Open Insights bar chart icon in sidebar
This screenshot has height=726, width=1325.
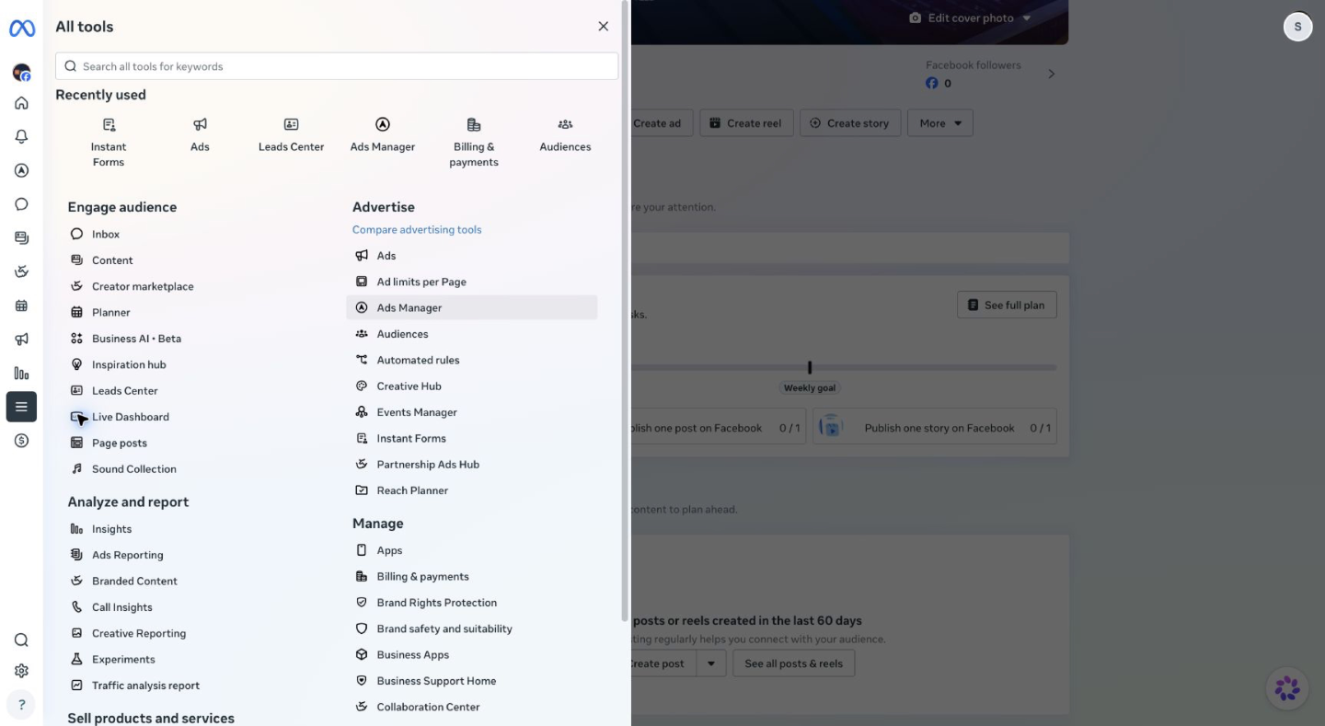click(21, 374)
